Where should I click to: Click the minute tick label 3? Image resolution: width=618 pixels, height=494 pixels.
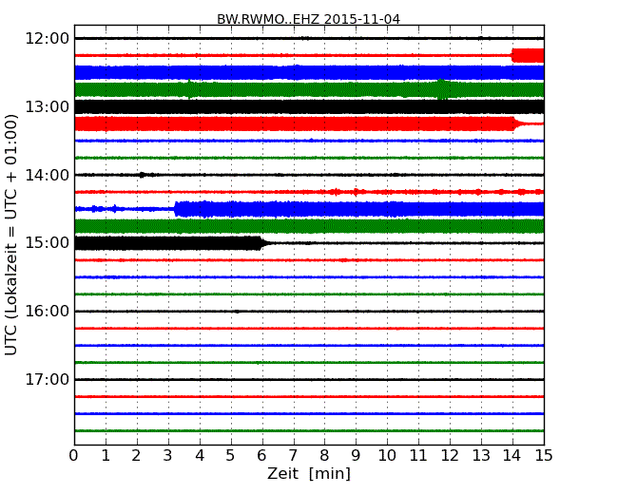tap(168, 456)
